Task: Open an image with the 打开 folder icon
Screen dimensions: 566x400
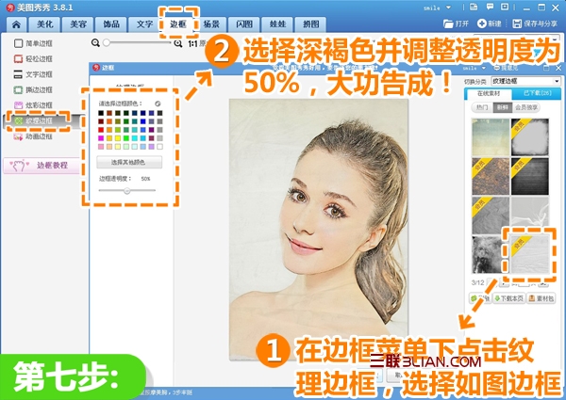Action: (x=456, y=24)
